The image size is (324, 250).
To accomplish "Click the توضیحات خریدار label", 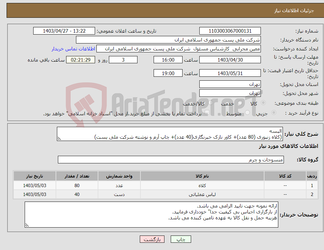I will [299, 215].
